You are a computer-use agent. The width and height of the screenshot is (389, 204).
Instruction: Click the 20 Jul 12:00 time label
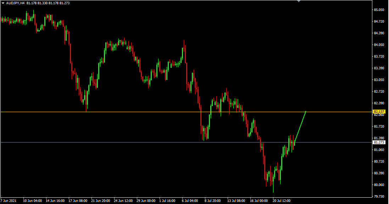[x=282, y=201]
